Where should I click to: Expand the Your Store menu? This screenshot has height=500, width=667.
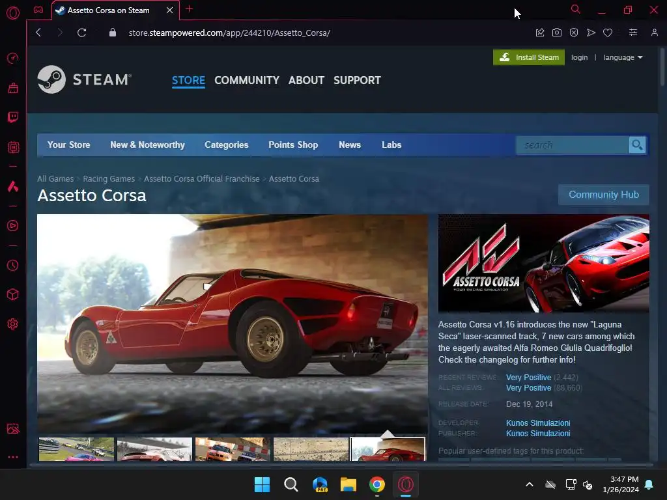(68, 145)
